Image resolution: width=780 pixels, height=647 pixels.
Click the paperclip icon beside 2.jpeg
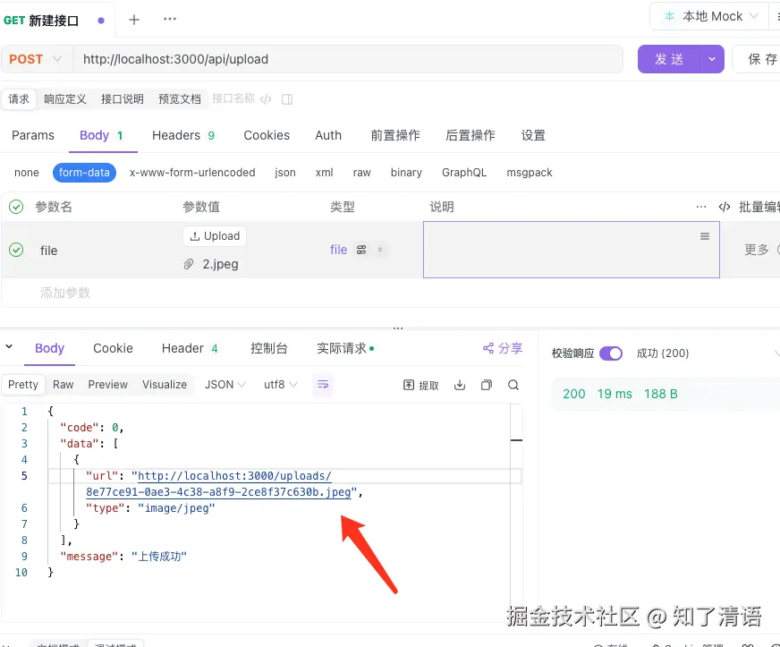pos(189,264)
